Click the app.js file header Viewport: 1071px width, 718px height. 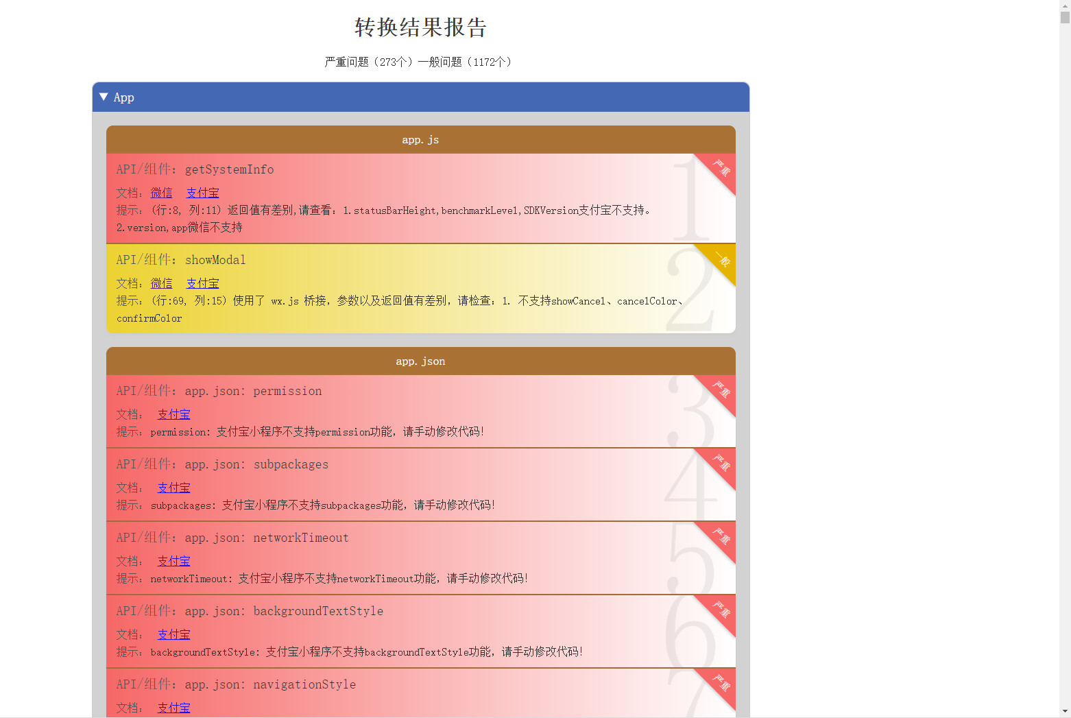421,139
